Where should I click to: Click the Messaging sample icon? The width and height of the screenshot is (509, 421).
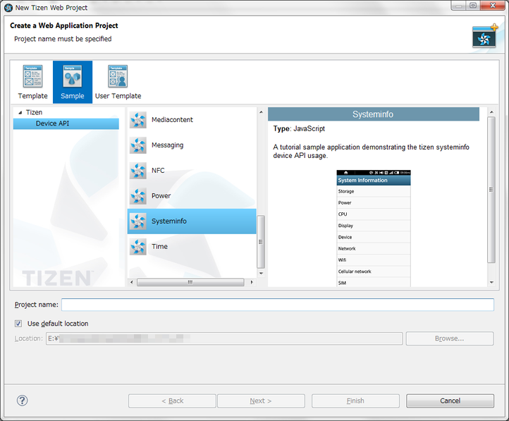pyautogui.click(x=138, y=145)
